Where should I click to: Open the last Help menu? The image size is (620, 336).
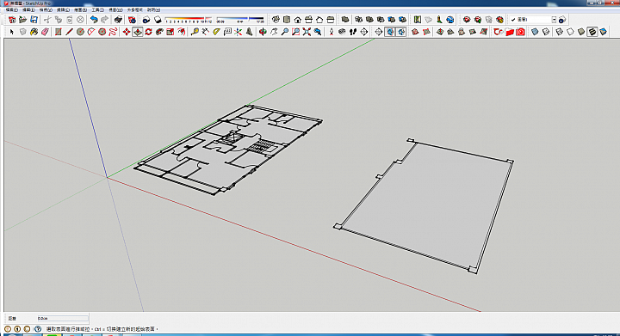pyautogui.click(x=154, y=9)
